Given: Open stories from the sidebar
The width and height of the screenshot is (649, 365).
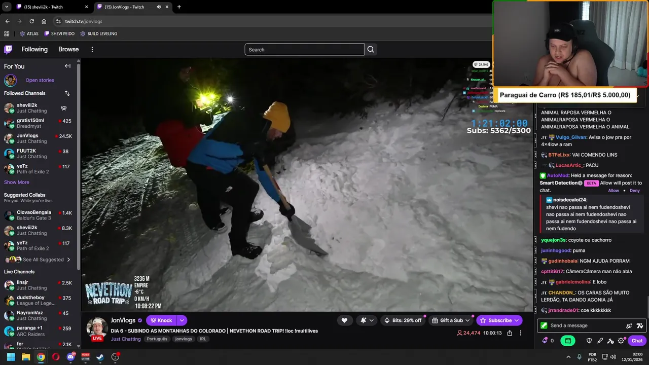Looking at the screenshot, I should [40, 80].
